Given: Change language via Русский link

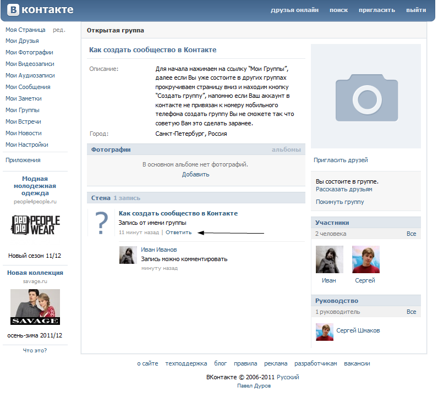Looking at the screenshot, I should click(x=289, y=379).
